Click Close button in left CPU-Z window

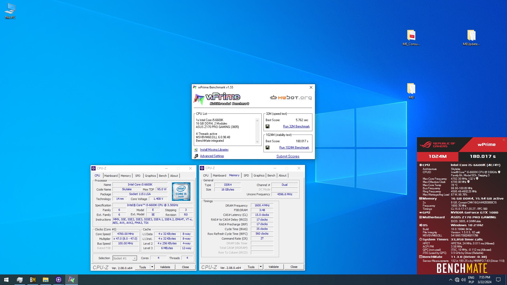coord(185,267)
